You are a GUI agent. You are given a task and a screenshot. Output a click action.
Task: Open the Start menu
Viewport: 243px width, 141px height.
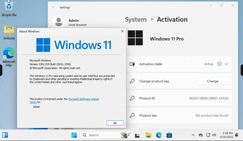click(x=74, y=135)
